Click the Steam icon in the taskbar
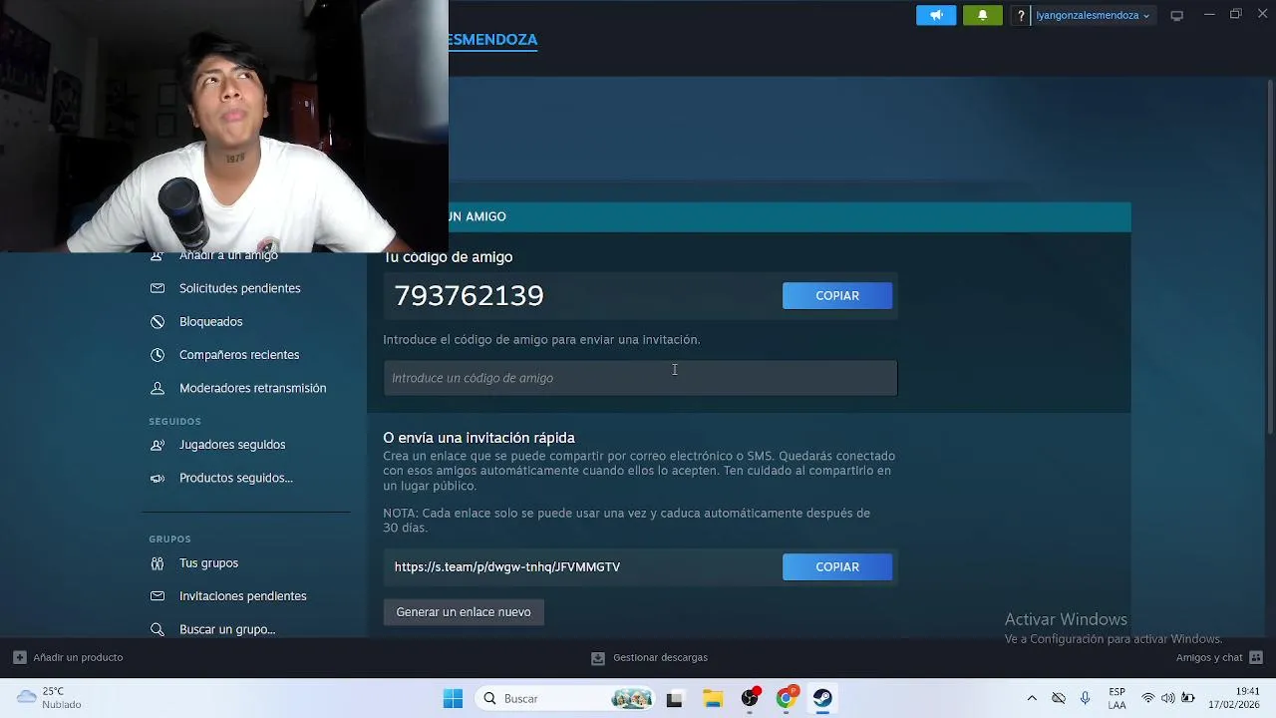 (x=822, y=699)
